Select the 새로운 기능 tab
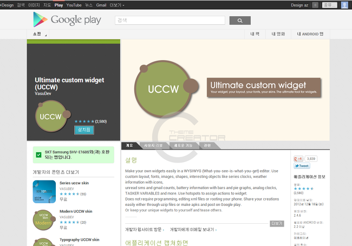Image resolution: width=352 pixels, height=246 pixels. click(183, 145)
